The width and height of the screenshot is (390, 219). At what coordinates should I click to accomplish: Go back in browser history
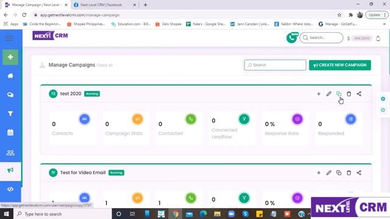click(5, 15)
